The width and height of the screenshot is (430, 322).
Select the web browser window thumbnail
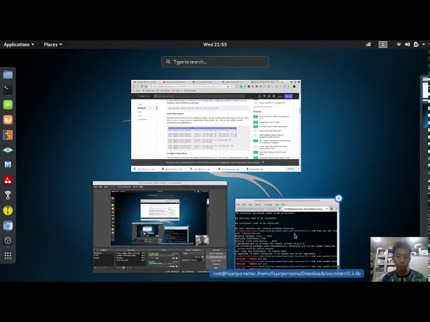click(216, 125)
